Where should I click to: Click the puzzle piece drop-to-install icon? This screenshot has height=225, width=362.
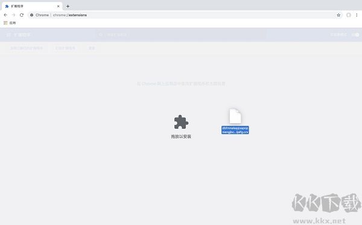pos(181,122)
